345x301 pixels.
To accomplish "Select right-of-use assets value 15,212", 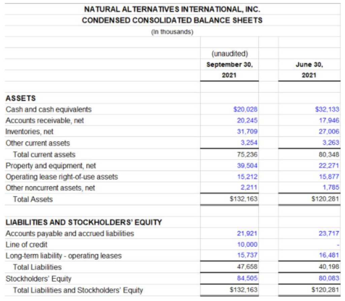I will [247, 177].
